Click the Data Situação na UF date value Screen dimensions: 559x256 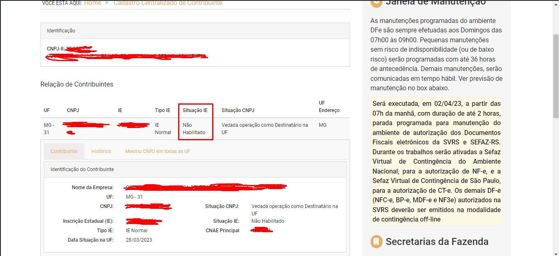point(139,240)
